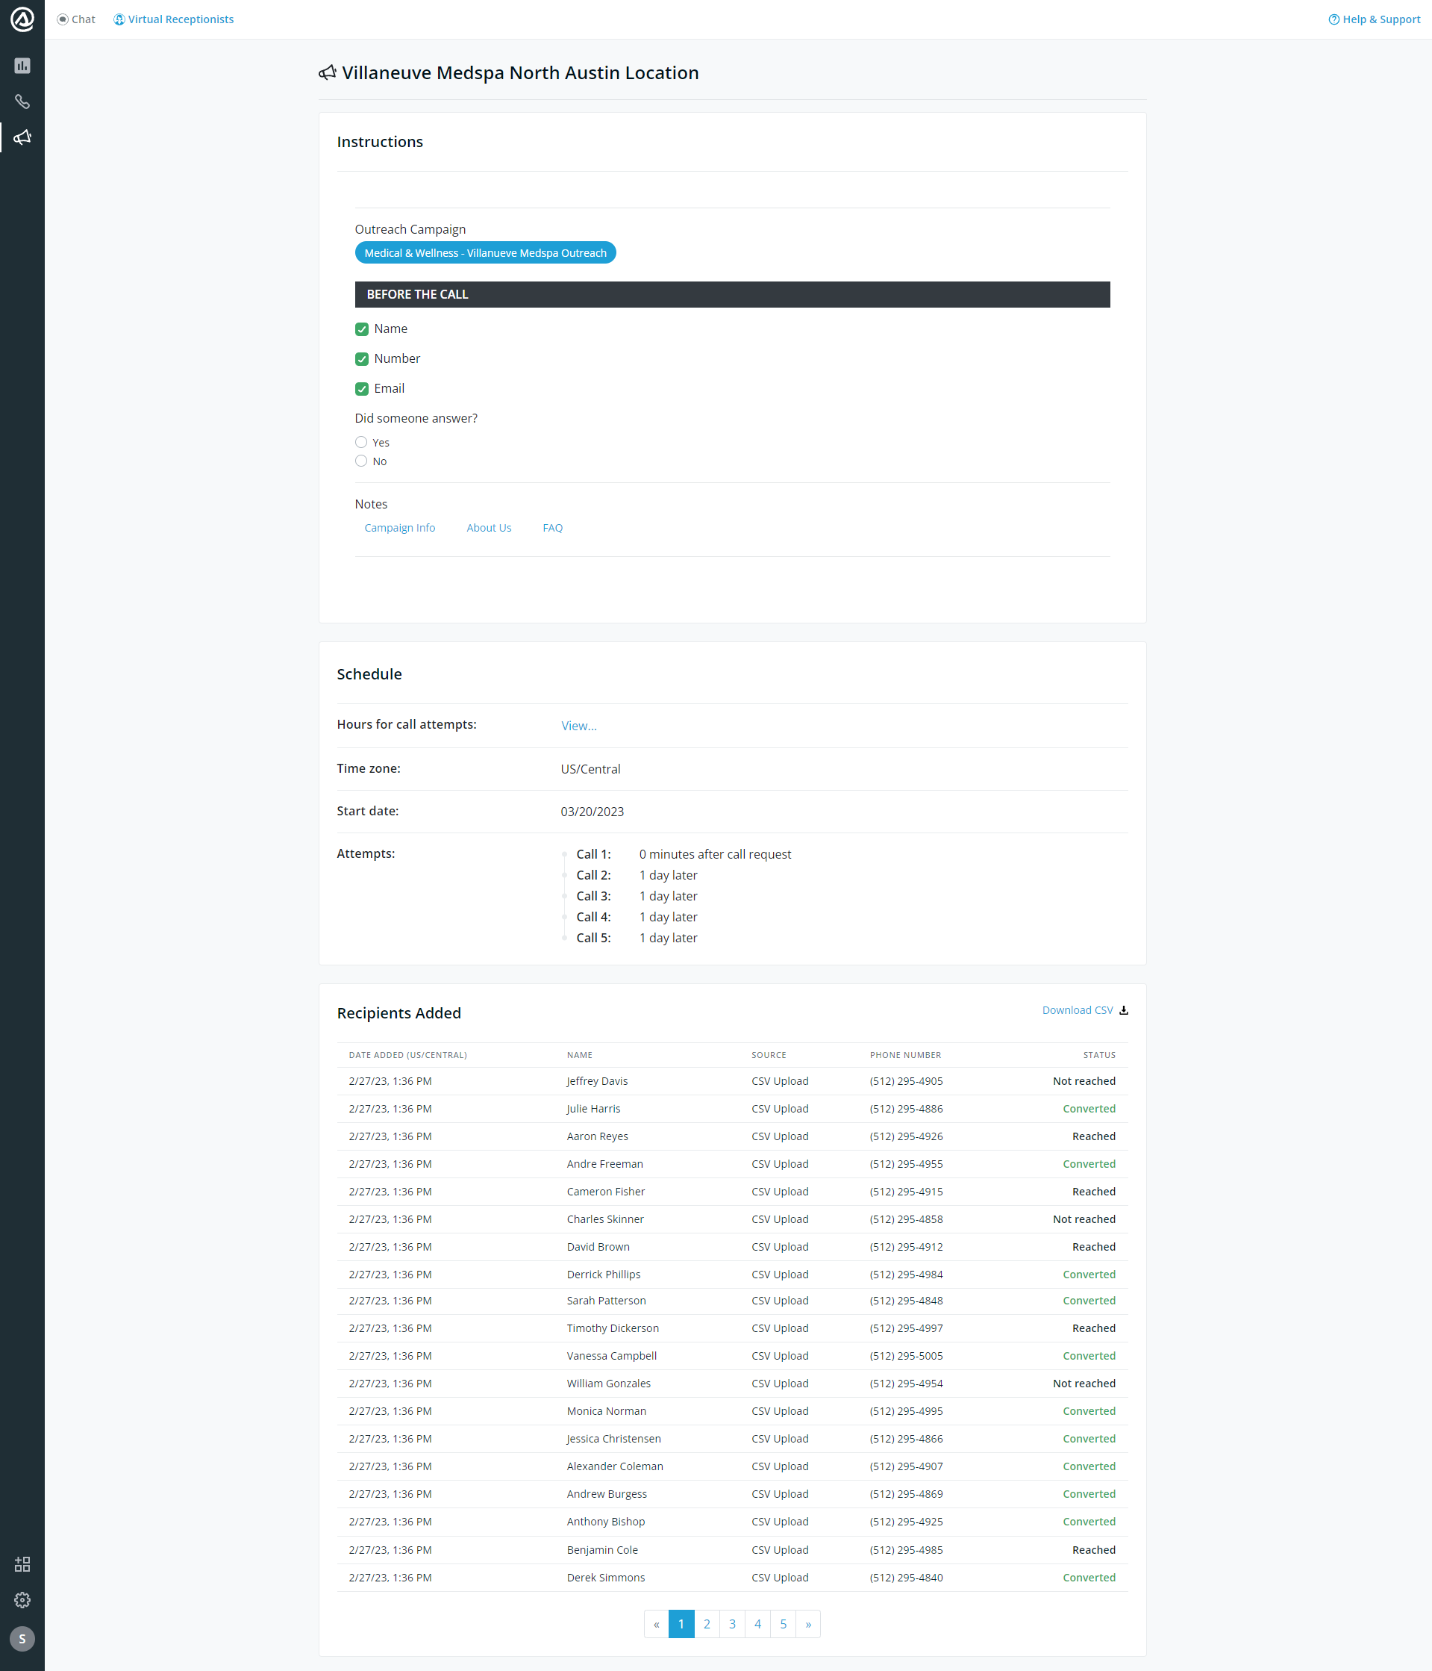Screen dimensions: 1432x1671
Task: Select the Yes radio button
Action: pyautogui.click(x=361, y=442)
